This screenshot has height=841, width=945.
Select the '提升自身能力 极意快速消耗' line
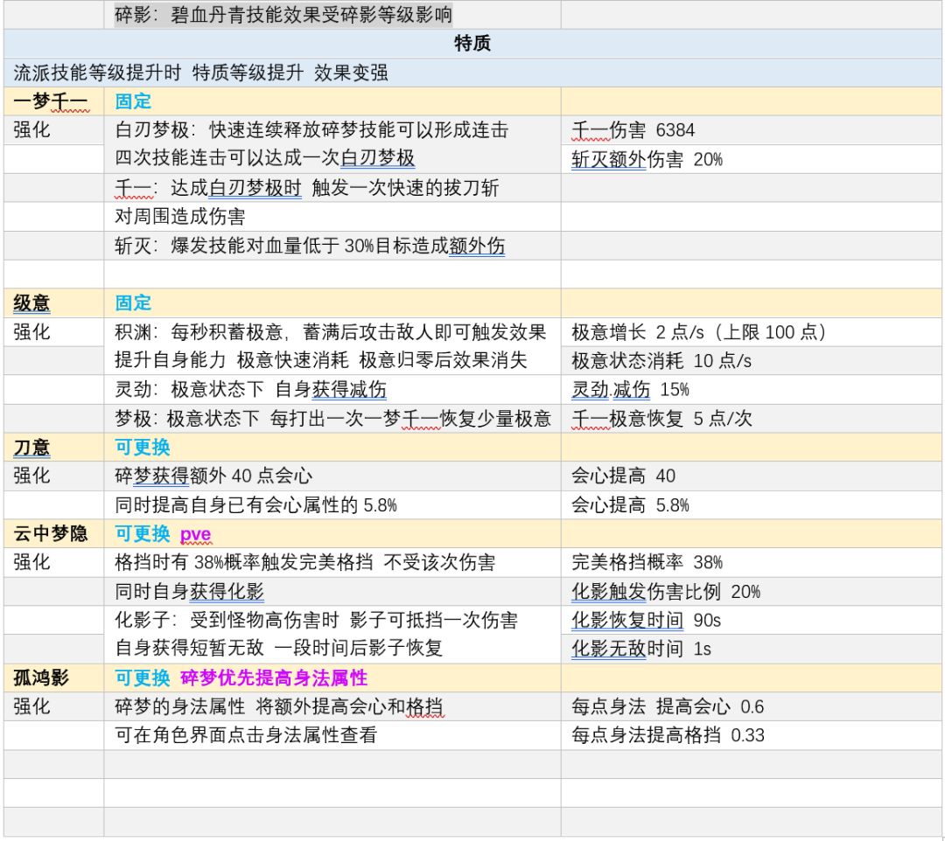click(320, 360)
